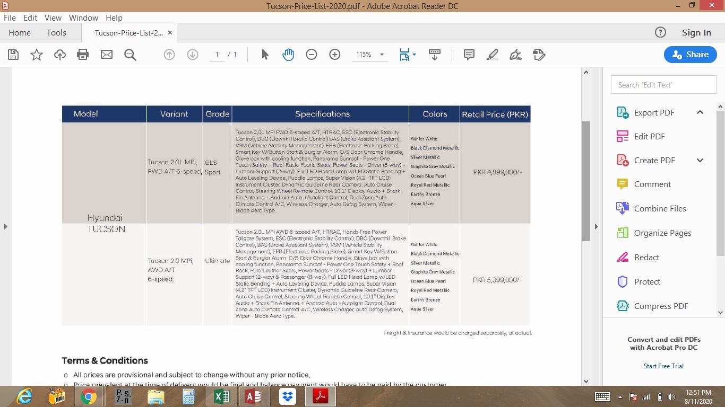The height and width of the screenshot is (407, 725).
Task: Open the find text magnifier
Action: point(130,55)
